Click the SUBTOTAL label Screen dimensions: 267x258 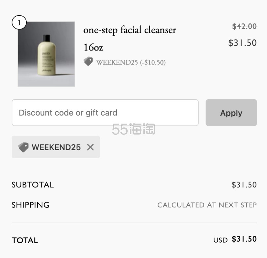[x=33, y=185]
